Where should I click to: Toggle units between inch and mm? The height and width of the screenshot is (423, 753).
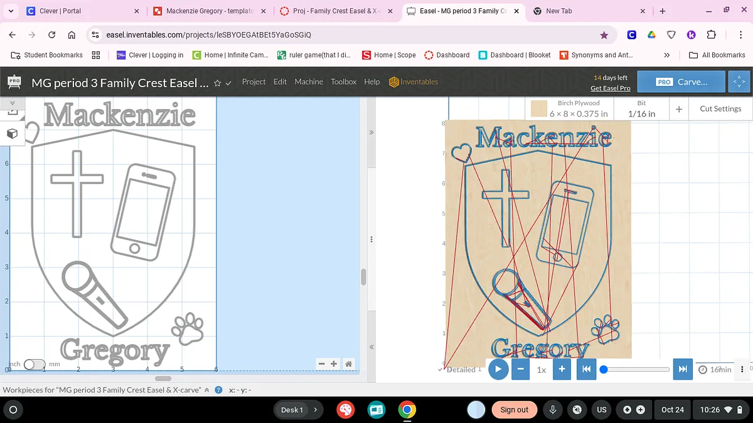pos(35,364)
